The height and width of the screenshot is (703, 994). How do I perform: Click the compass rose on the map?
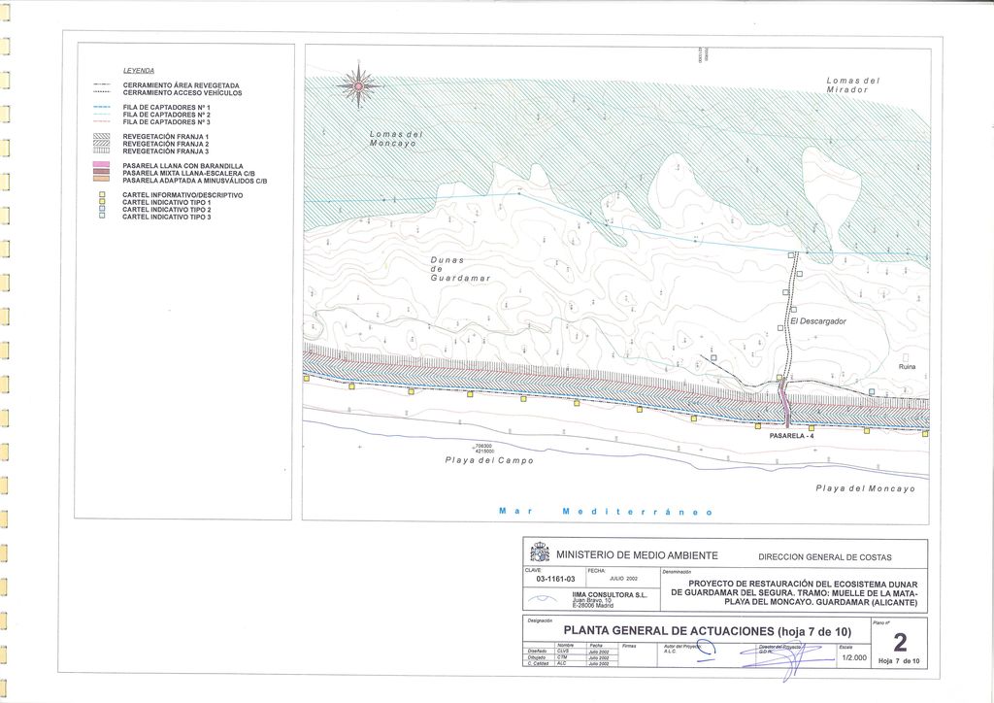tap(358, 87)
